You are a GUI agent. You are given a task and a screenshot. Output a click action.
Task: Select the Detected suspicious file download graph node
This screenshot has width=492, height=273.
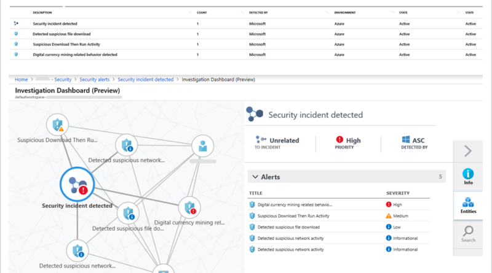click(128, 213)
